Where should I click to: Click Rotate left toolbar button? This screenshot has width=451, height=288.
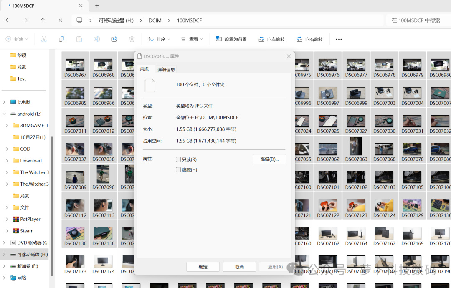271,39
